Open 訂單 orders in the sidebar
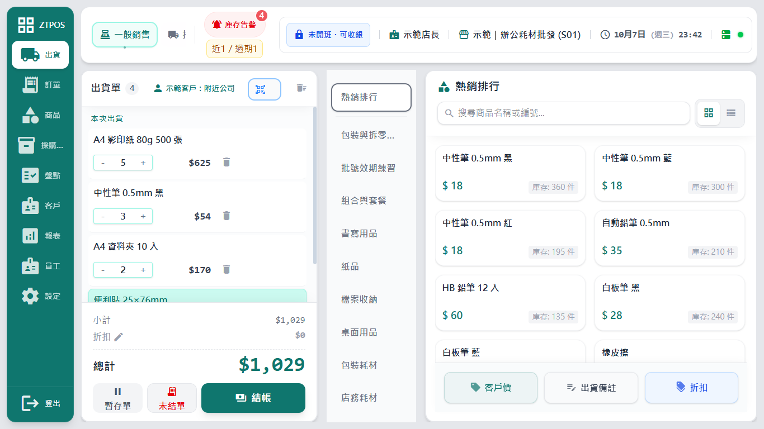Viewport: 764px width, 429px height. (x=40, y=85)
